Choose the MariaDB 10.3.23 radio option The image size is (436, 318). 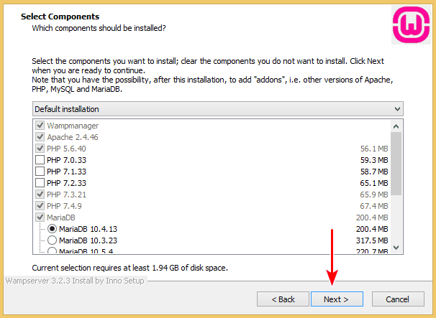point(52,240)
